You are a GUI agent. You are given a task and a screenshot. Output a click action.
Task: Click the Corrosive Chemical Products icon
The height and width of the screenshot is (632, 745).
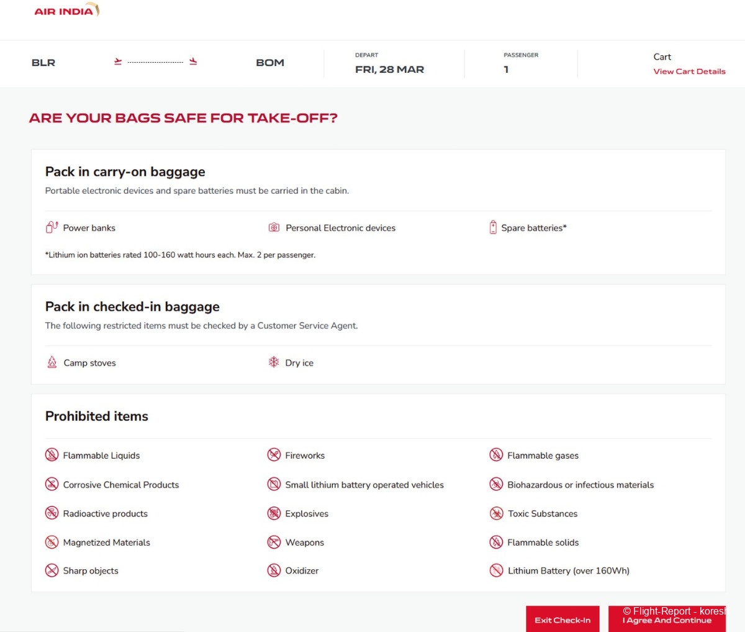click(x=52, y=484)
